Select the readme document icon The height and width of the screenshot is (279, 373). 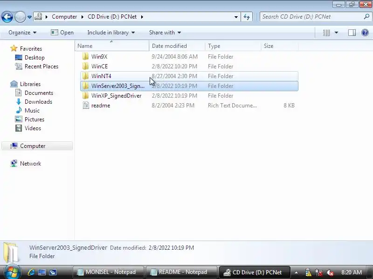click(86, 105)
